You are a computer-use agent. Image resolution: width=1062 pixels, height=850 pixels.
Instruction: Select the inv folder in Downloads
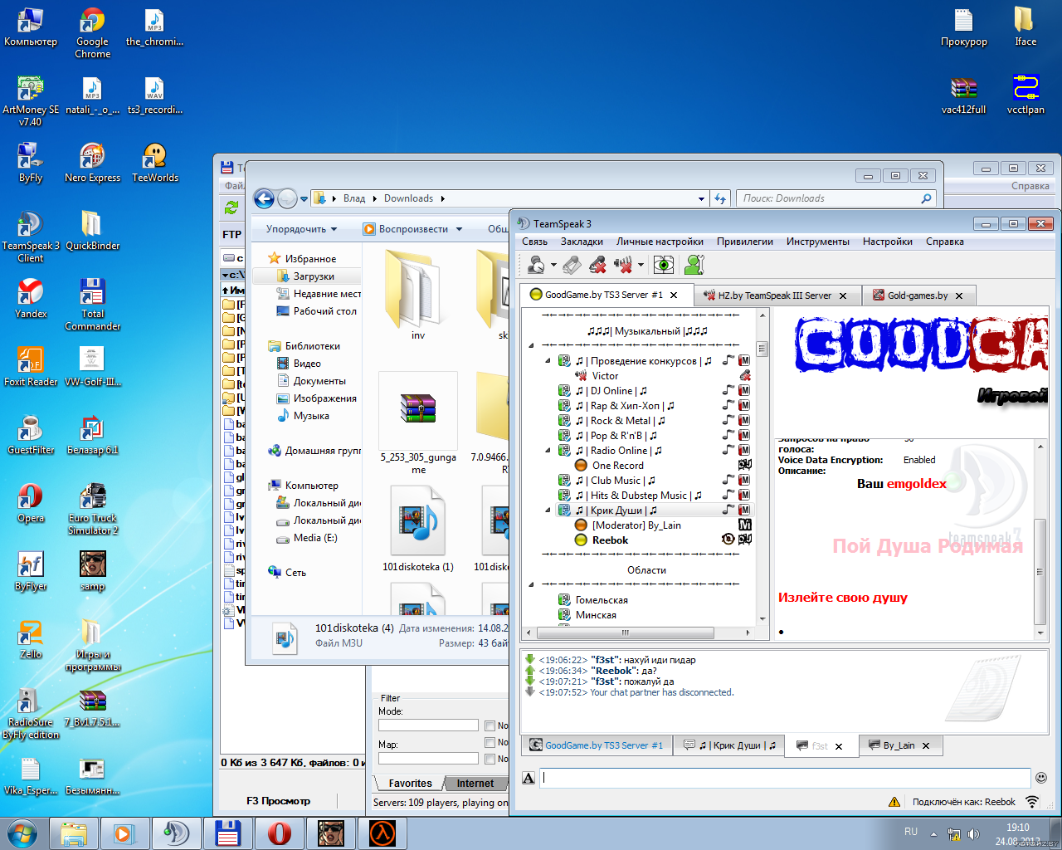pos(418,295)
